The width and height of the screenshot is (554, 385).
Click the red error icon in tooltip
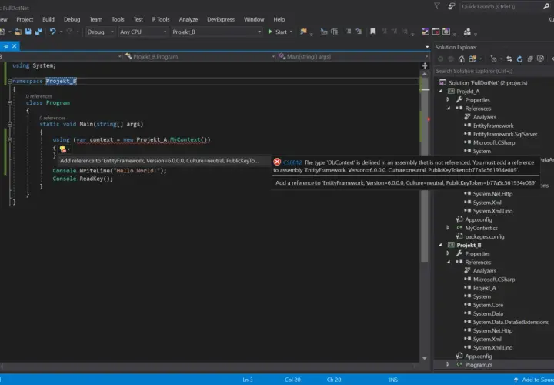[x=277, y=162]
